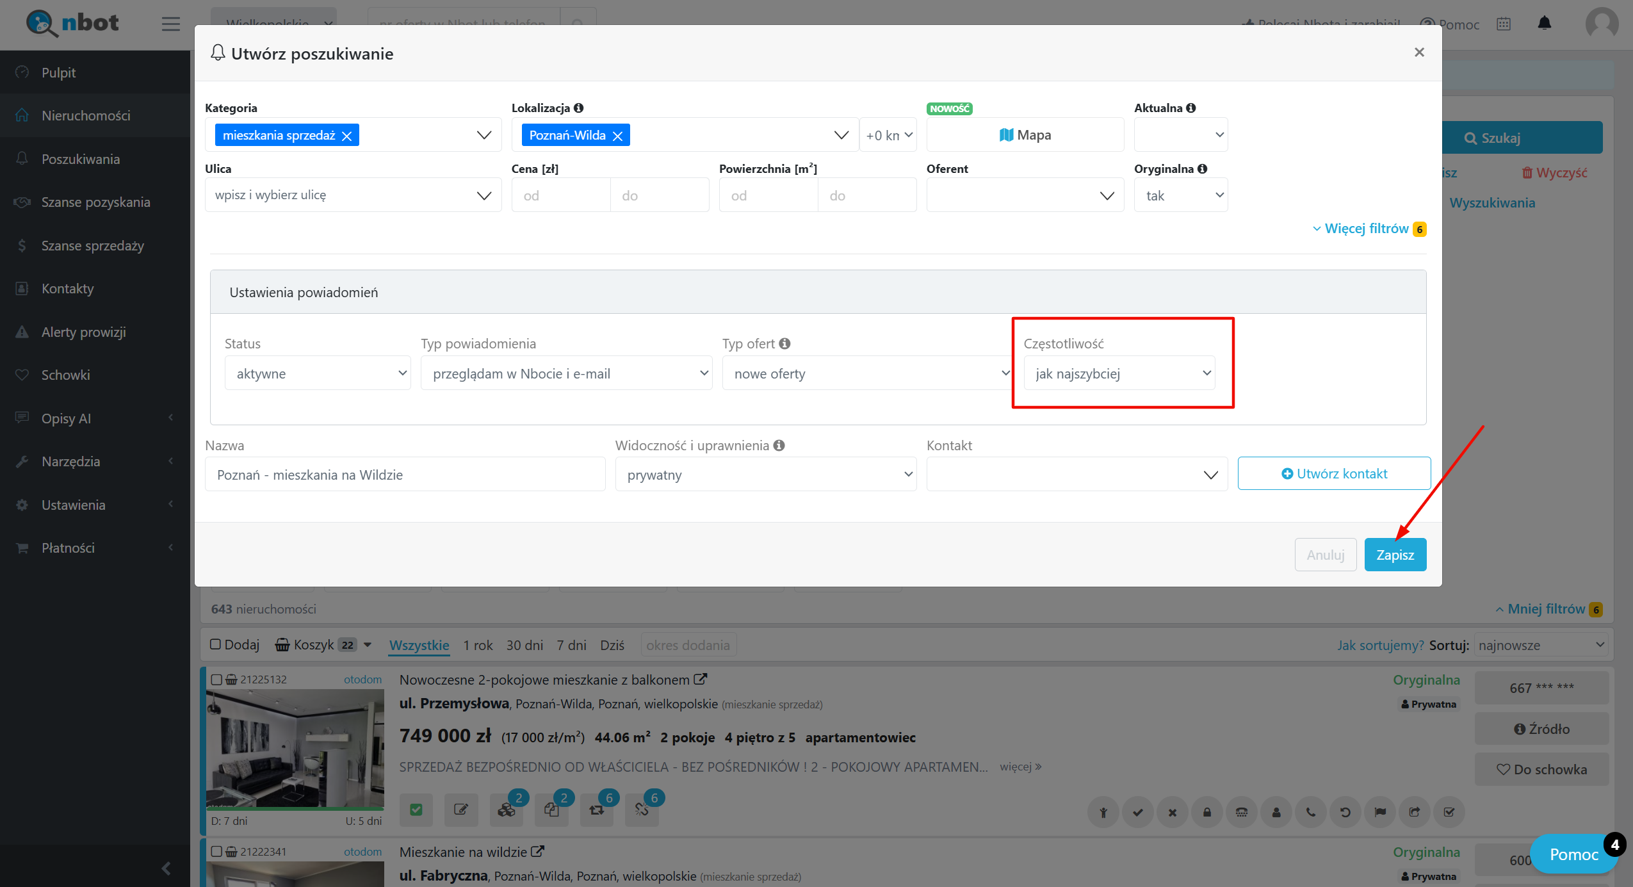Click the notifications bell icon in header
This screenshot has width=1633, height=887.
point(1544,24)
